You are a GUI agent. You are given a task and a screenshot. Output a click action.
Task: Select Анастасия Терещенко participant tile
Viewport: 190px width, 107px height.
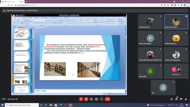coord(176,55)
